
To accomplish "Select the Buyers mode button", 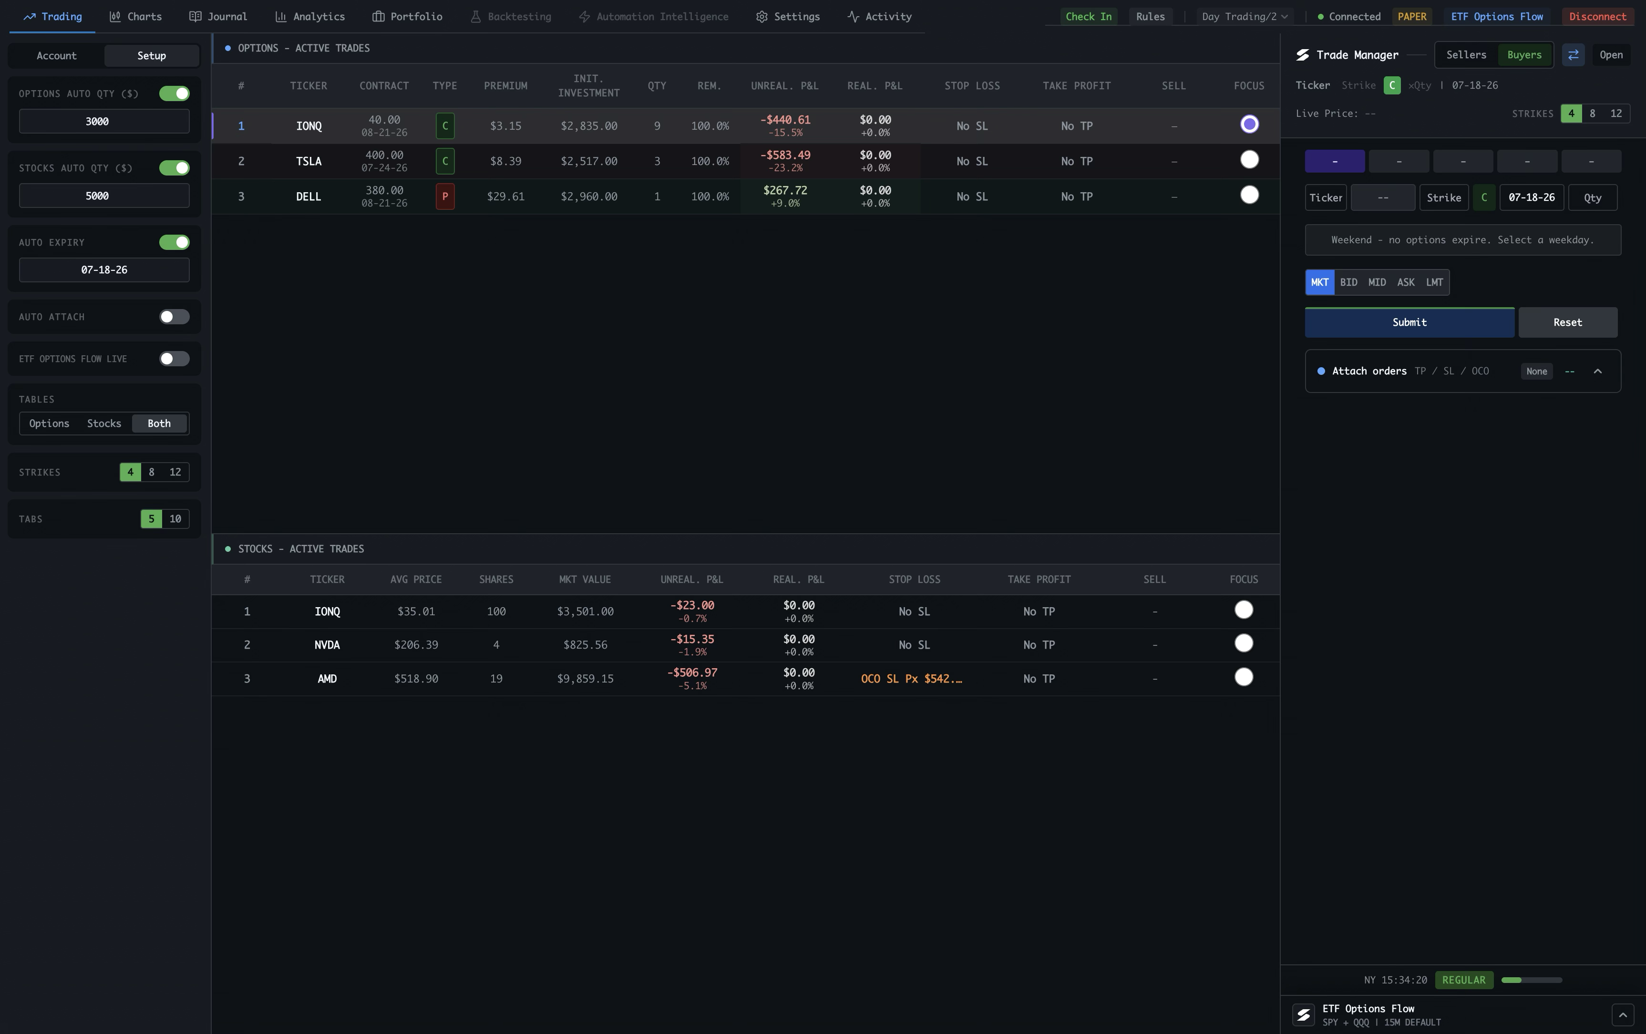I will 1523,55.
